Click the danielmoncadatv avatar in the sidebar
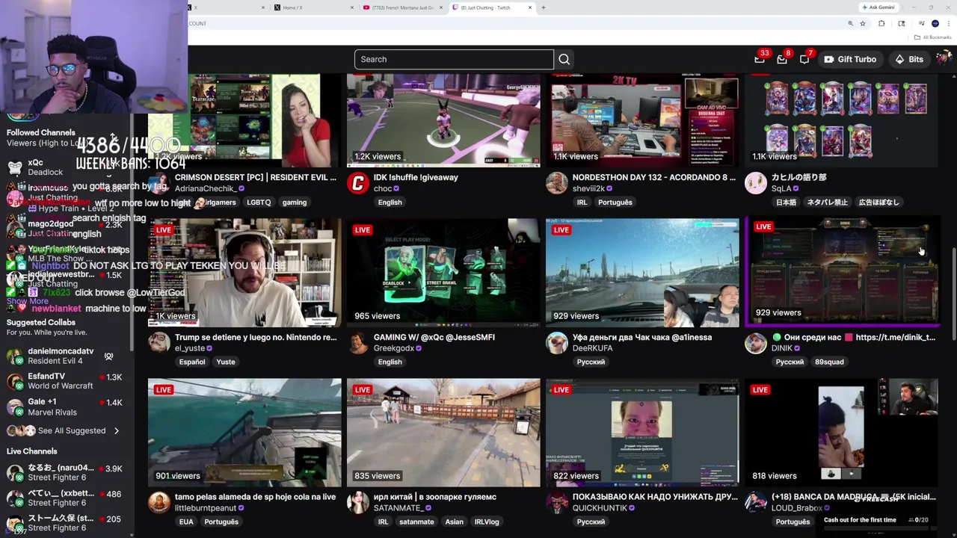 [x=15, y=356]
